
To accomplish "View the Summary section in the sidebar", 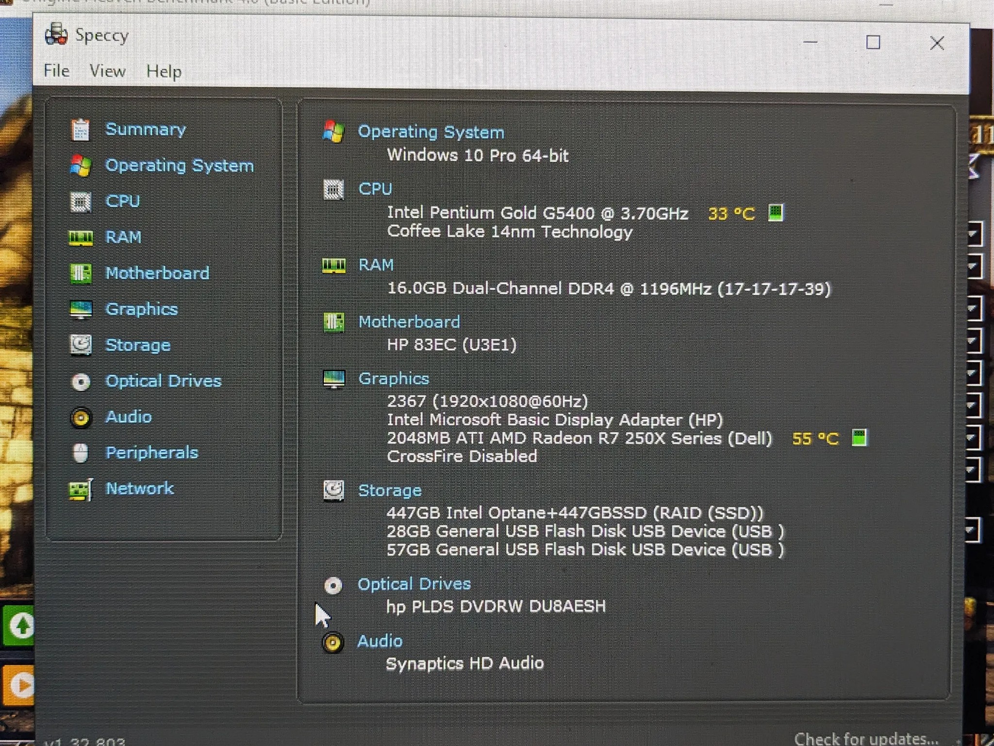I will pyautogui.click(x=145, y=129).
